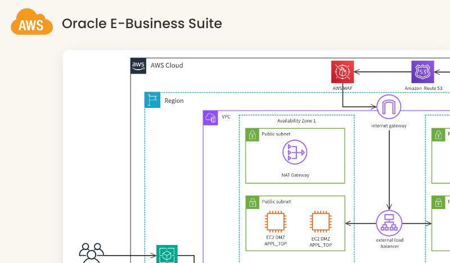Select the VPC label text
Screen dimensions: 450x263
pyautogui.click(x=226, y=117)
